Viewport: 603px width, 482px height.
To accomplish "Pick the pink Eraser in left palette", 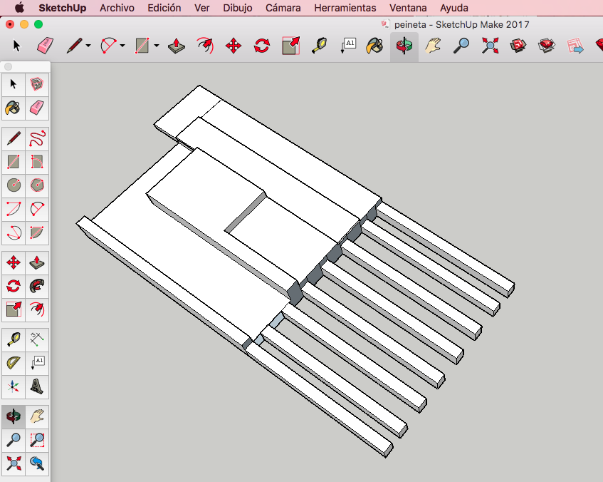I will [x=37, y=108].
